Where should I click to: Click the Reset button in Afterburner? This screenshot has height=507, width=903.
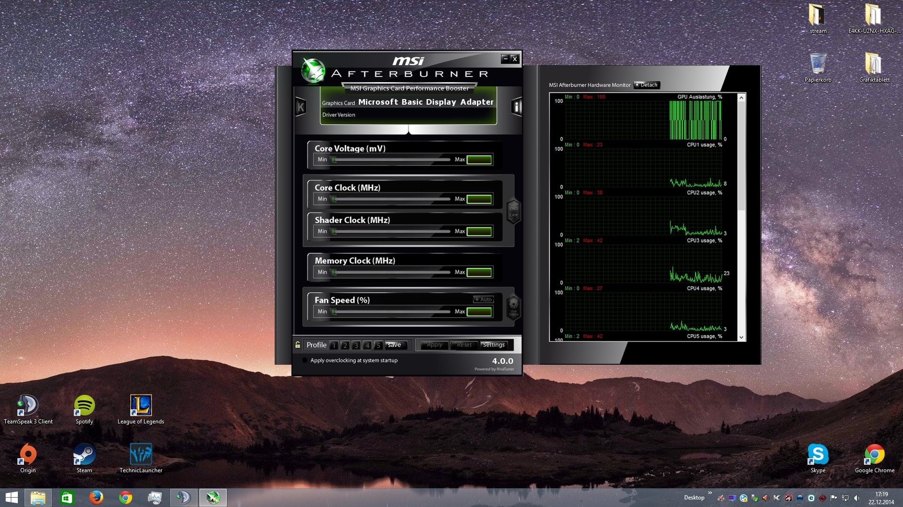point(464,345)
